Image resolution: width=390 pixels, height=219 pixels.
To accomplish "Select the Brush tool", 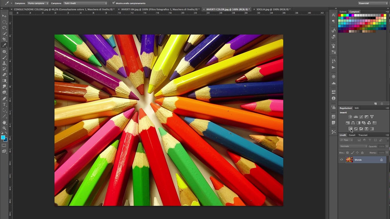I will tap(4, 57).
